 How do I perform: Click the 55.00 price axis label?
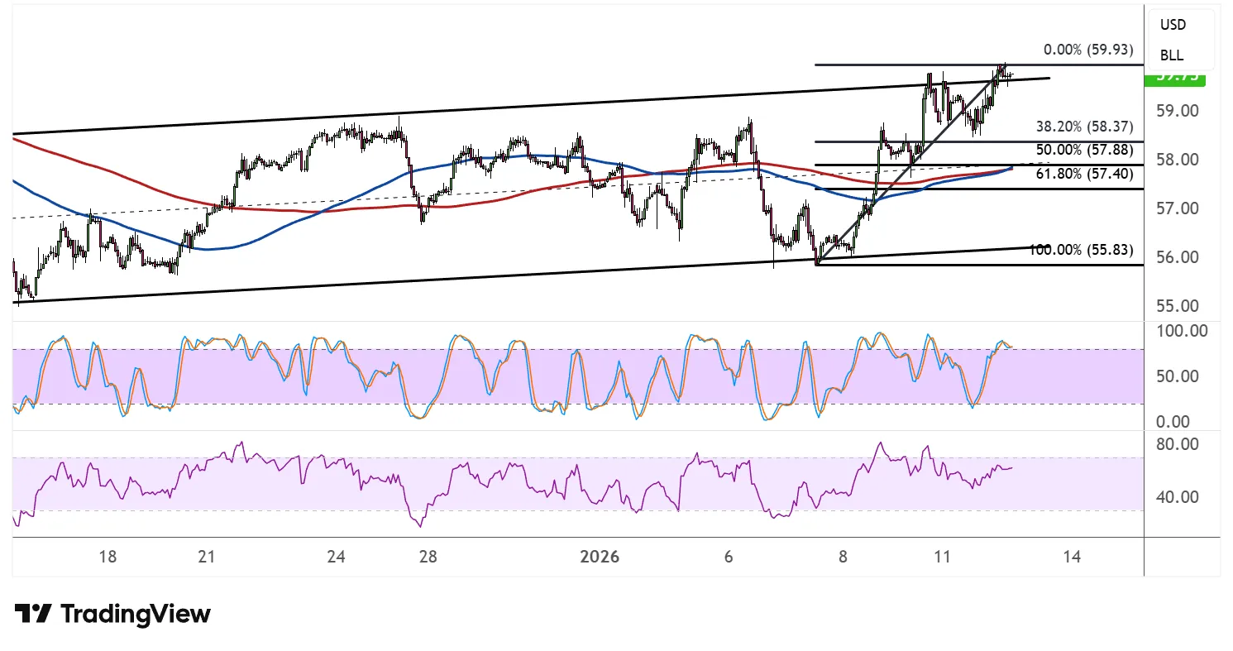point(1178,306)
